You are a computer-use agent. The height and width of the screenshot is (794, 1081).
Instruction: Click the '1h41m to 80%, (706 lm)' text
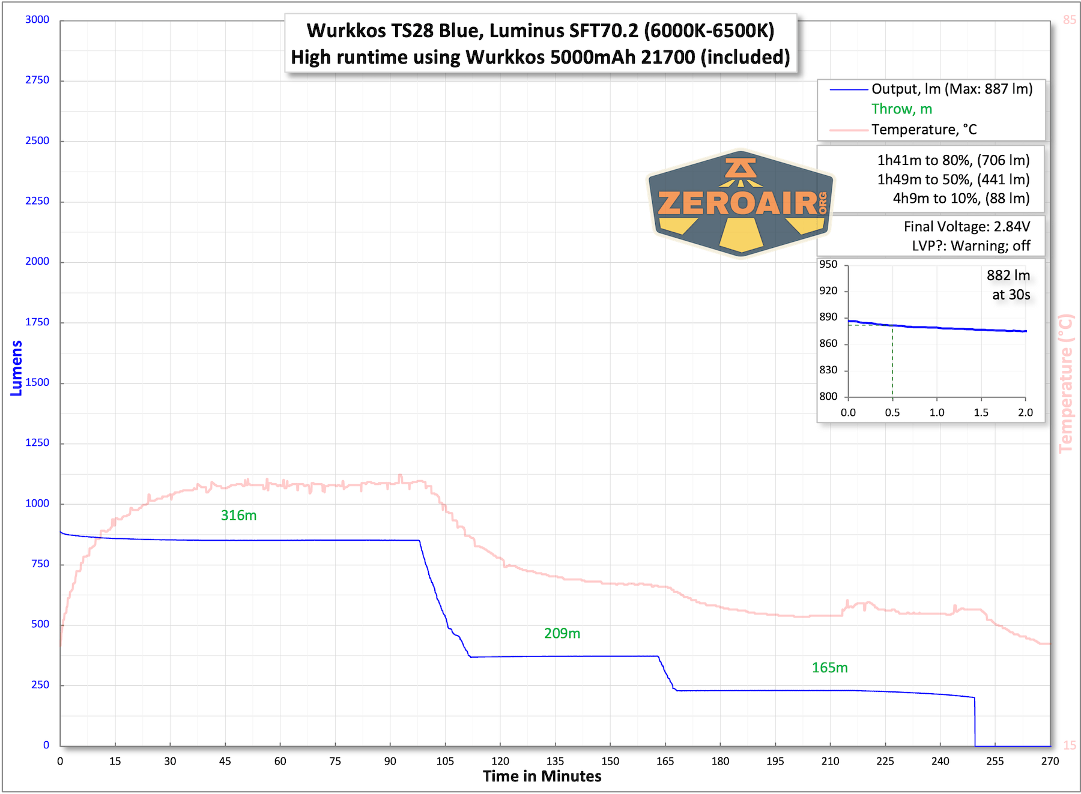click(x=953, y=160)
